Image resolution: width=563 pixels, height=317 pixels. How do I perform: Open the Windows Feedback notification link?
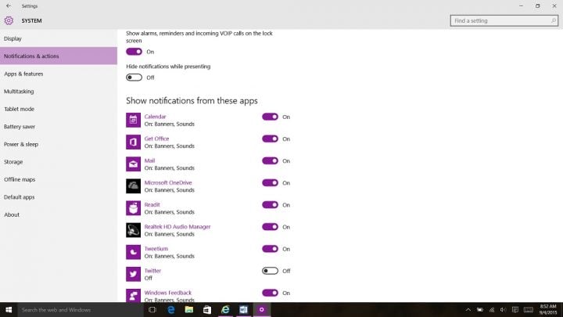tap(168, 293)
